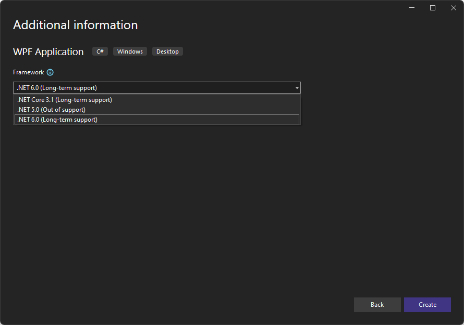Select .NET Core 3.1 (Long-term support)
Image resolution: width=464 pixels, height=325 pixels.
click(x=64, y=99)
